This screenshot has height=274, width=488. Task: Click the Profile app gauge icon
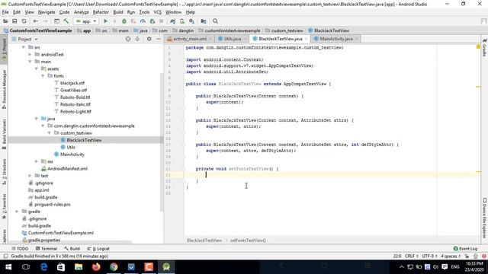143,21
